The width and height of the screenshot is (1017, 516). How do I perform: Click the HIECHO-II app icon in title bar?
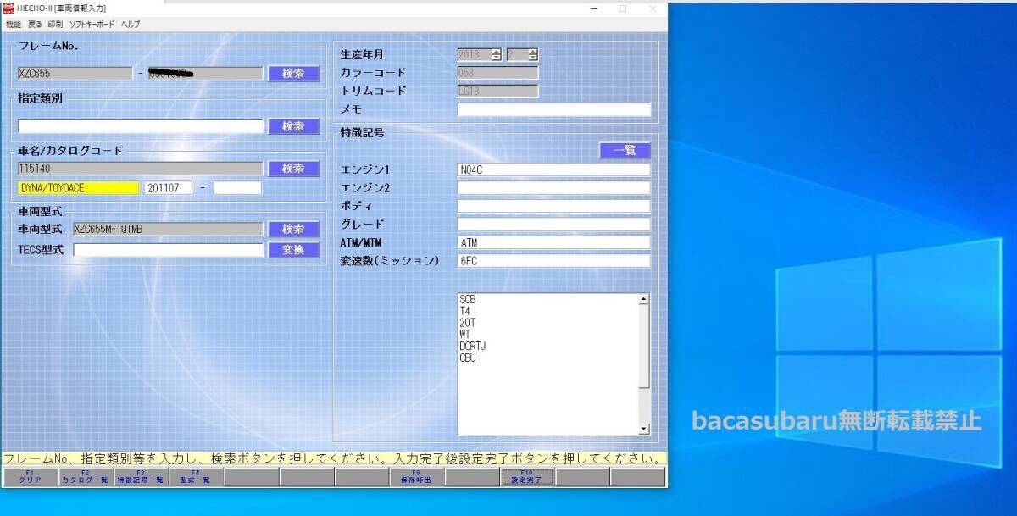[8, 8]
